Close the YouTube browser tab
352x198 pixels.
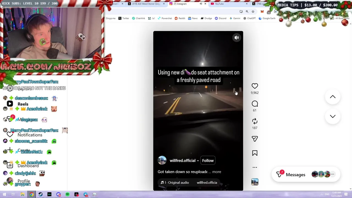tap(247, 4)
